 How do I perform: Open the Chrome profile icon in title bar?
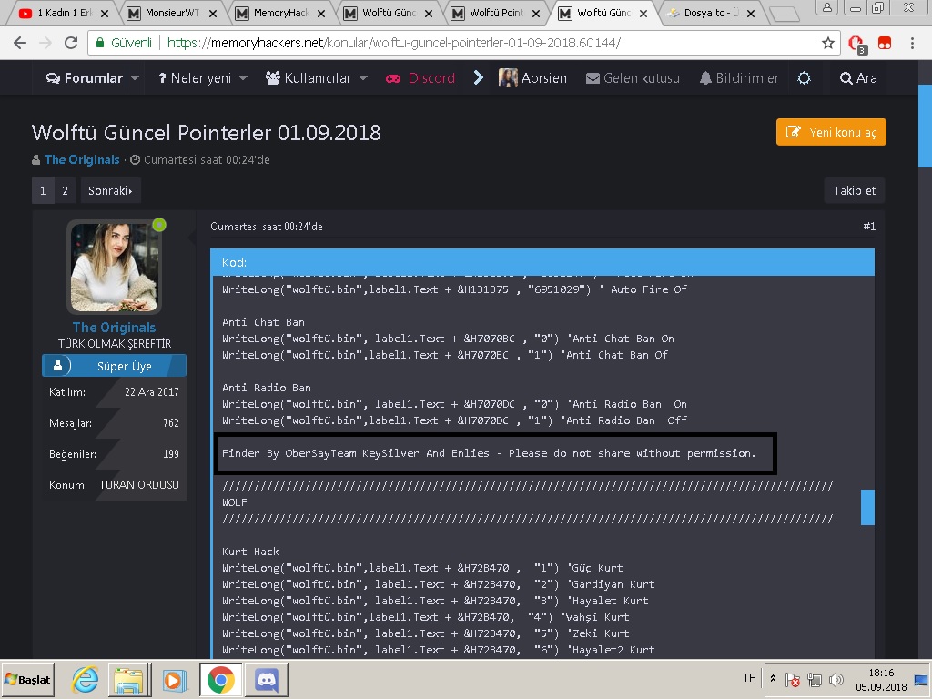pos(826,7)
